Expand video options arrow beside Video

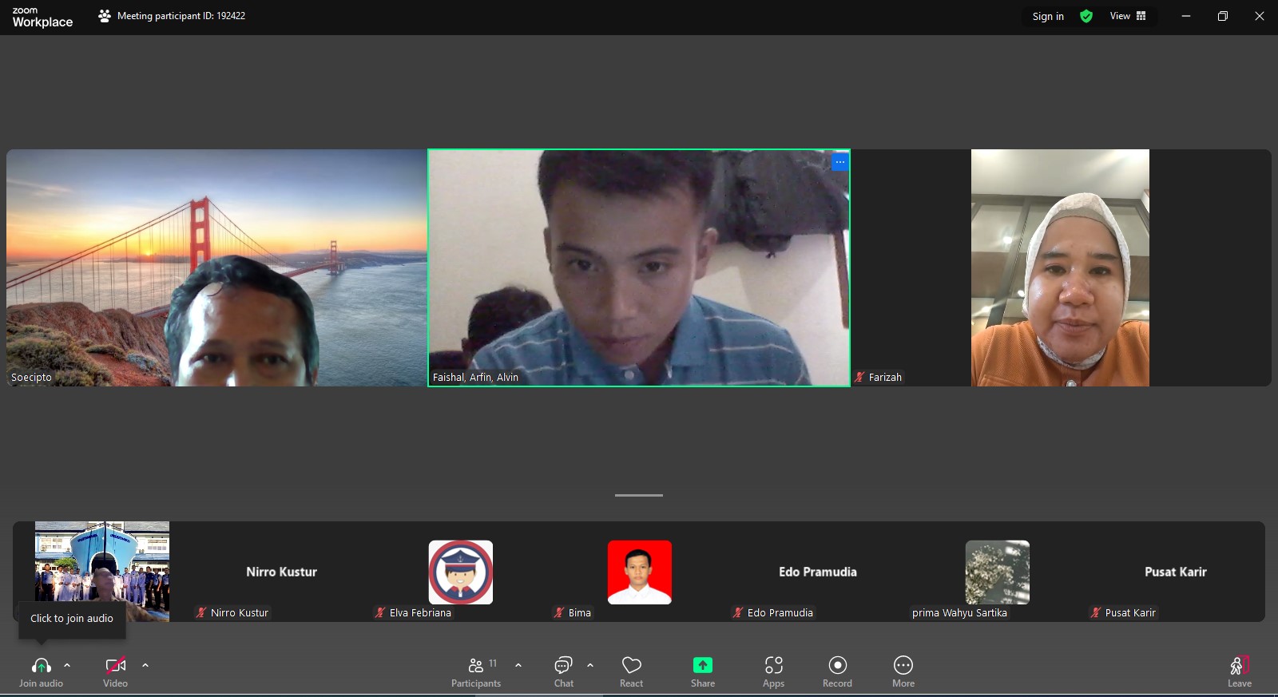tap(145, 665)
